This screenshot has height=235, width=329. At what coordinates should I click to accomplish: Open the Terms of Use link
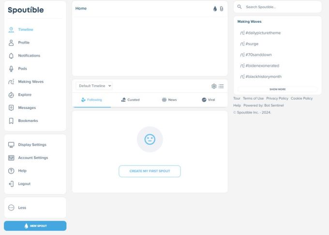[x=253, y=98]
